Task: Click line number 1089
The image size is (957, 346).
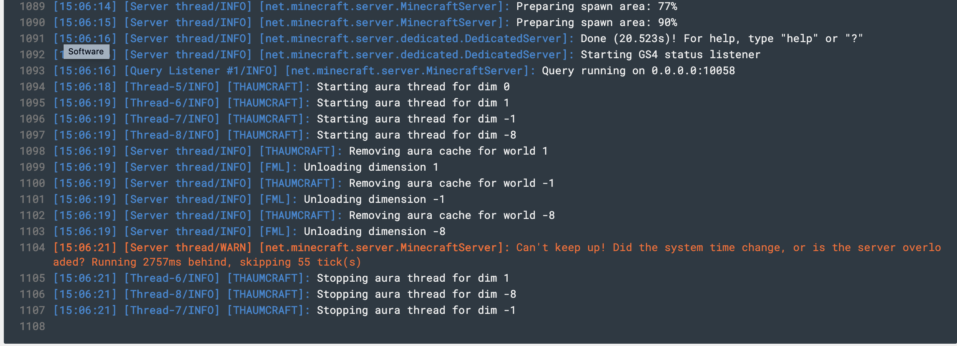Action: point(32,7)
